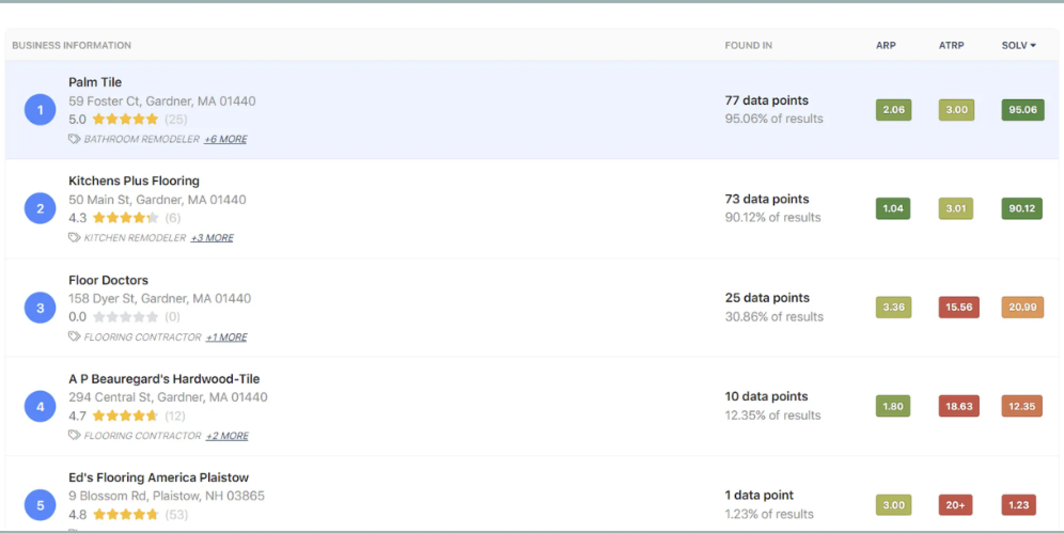Click the rank 1 circle badge
1064x533 pixels.
(x=40, y=110)
